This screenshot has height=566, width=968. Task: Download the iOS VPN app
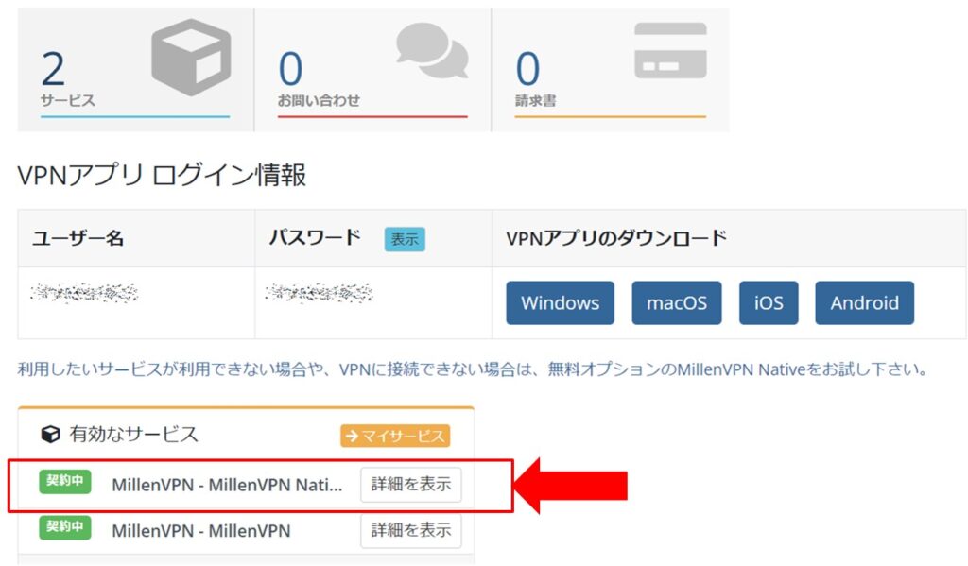click(x=769, y=302)
